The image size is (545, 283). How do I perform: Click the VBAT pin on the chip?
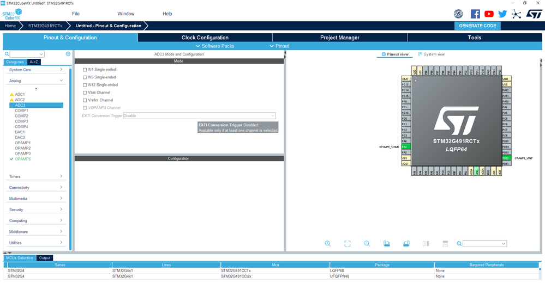(406, 79)
